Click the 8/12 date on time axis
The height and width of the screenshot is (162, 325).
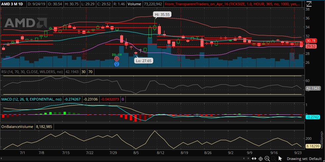[x=161, y=153]
